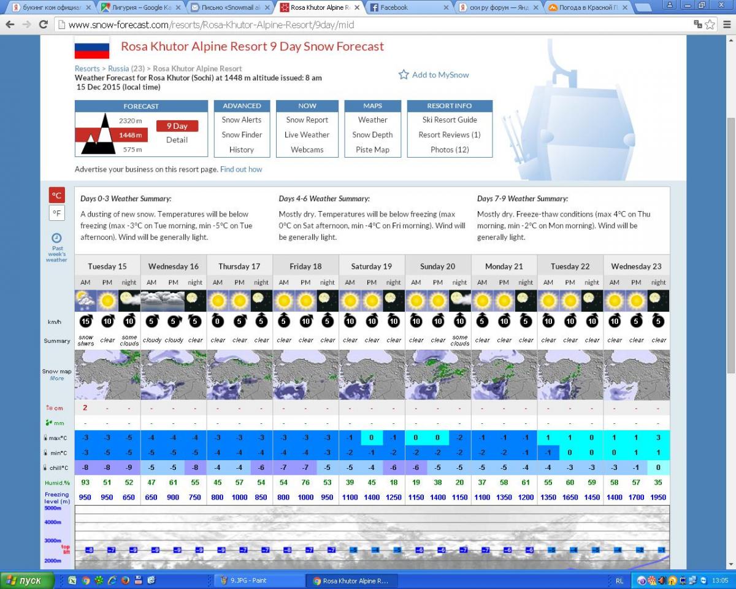Select the 575 m elevation forecast
Image resolution: width=736 pixels, height=589 pixels.
coord(132,150)
